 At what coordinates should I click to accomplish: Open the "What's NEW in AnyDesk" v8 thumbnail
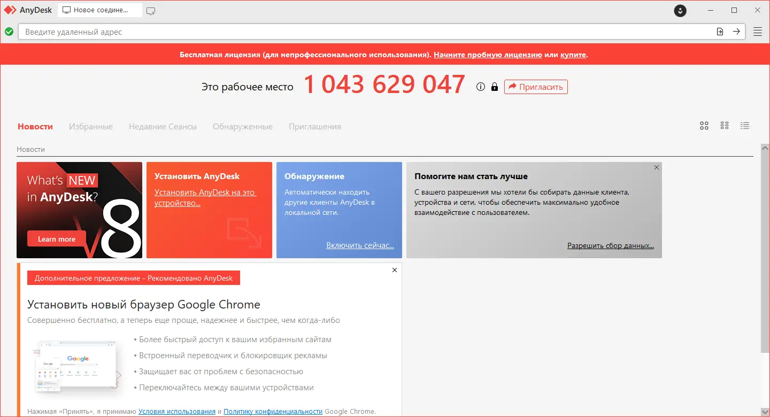tap(79, 210)
